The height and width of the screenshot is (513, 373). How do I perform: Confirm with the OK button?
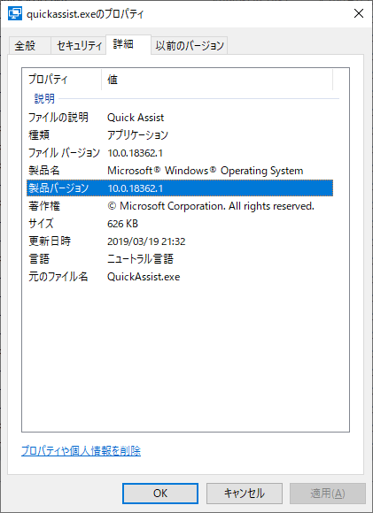(x=160, y=494)
